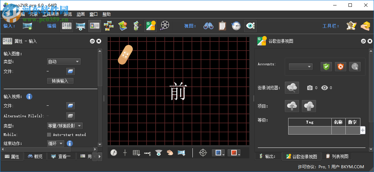Open the input image 类型 自动 dropdown
The height and width of the screenshot is (172, 374).
(64, 62)
